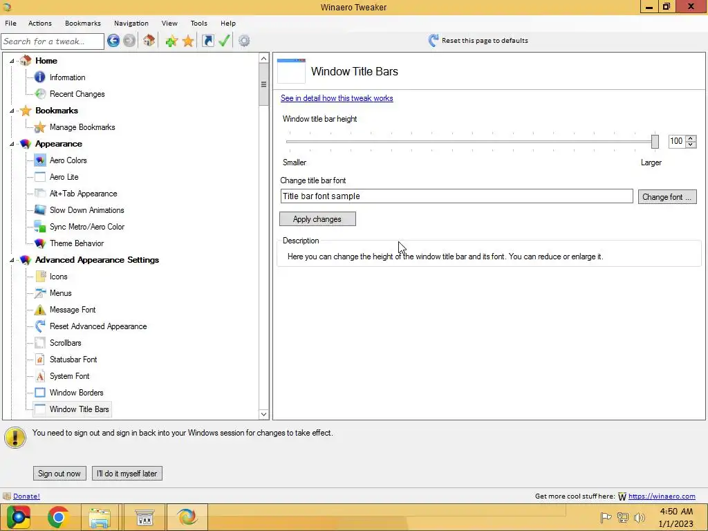Click Reset this page to defaults text

485,41
